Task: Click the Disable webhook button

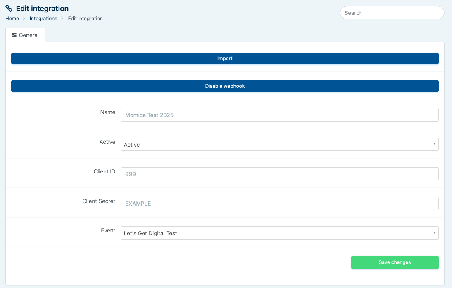Action: [225, 86]
